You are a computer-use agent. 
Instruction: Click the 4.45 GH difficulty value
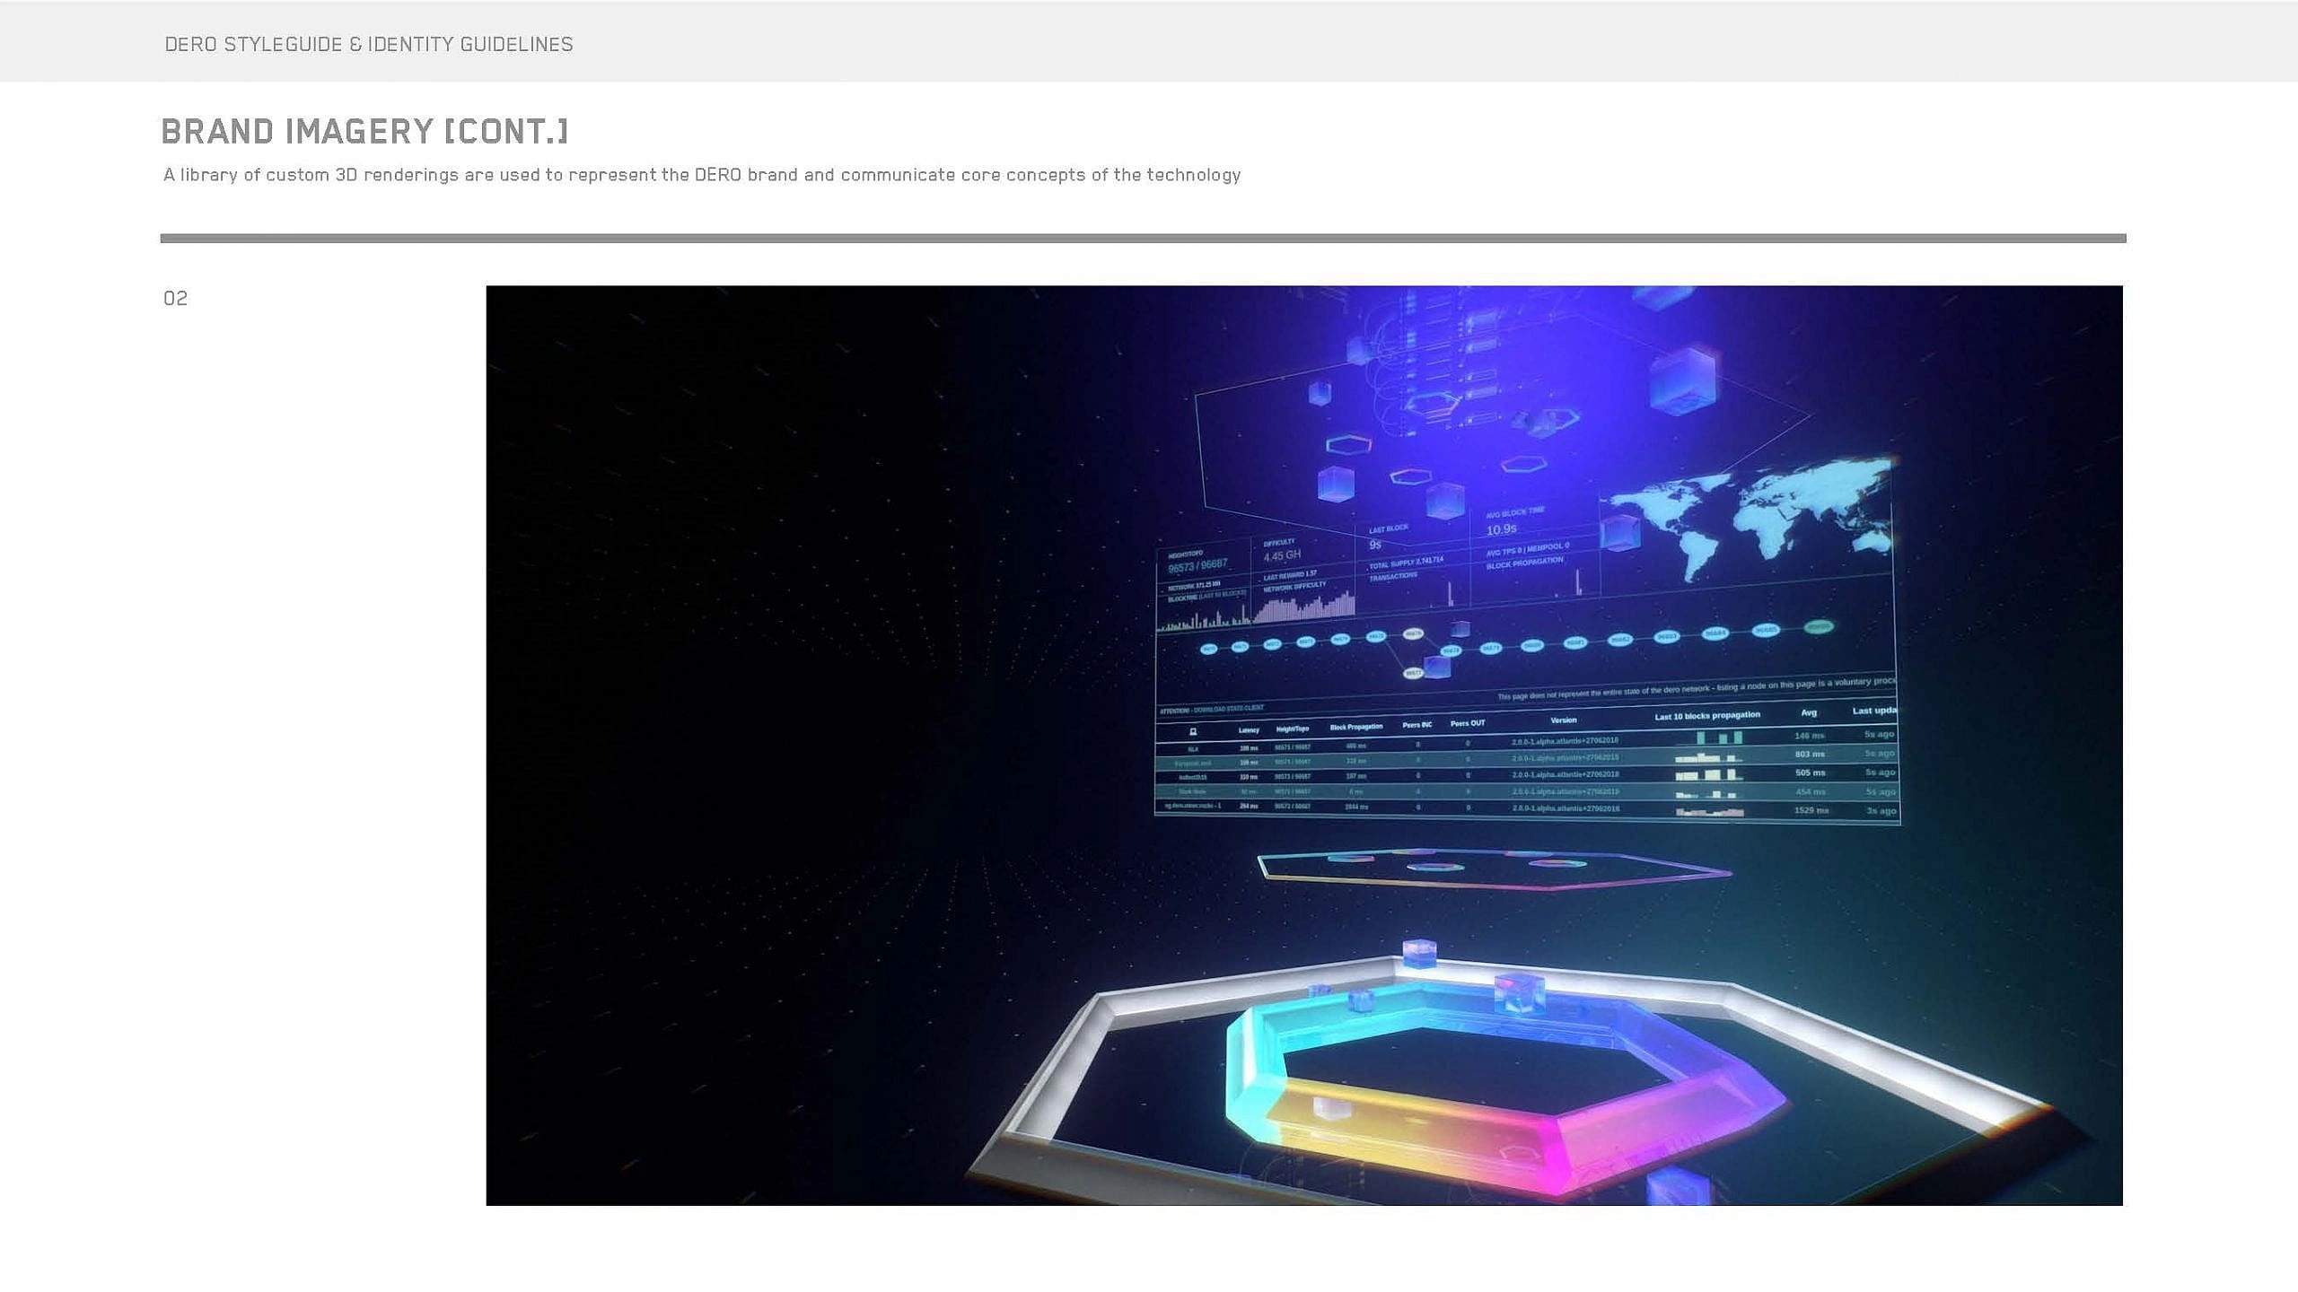click(x=1282, y=555)
